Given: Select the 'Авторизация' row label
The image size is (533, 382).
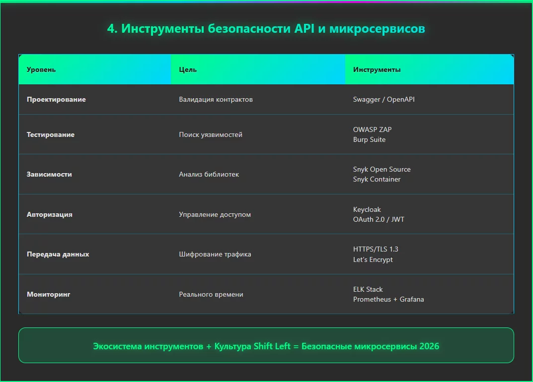Looking at the screenshot, I should pyautogui.click(x=48, y=214).
